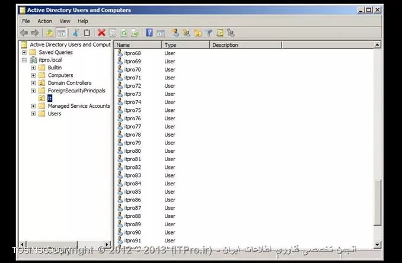
Task: Click the list scrollbar up arrow
Action: click(x=377, y=45)
